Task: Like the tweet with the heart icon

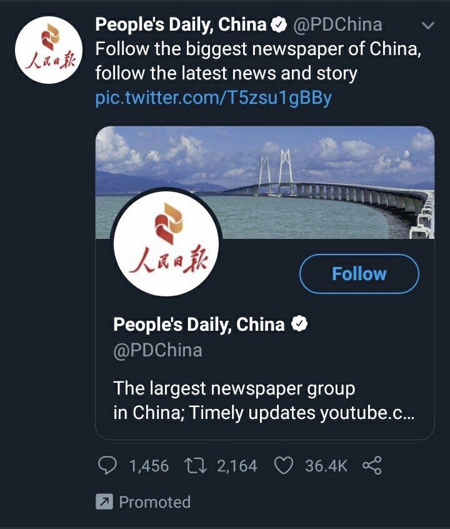Action: (x=283, y=466)
